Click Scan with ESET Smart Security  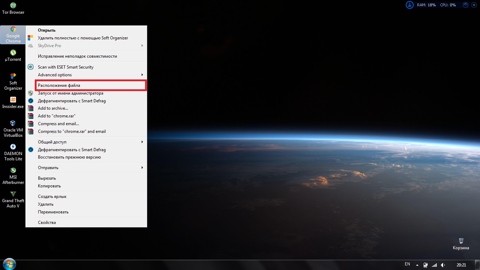point(66,67)
